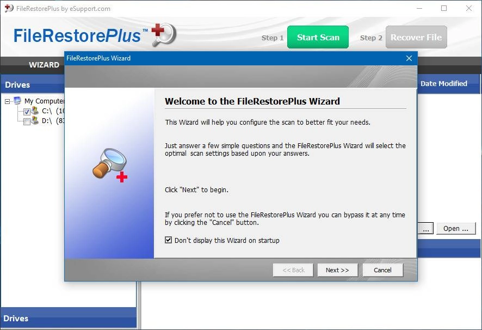
Task: Click the wizard magnifier graphic
Action: point(110,165)
